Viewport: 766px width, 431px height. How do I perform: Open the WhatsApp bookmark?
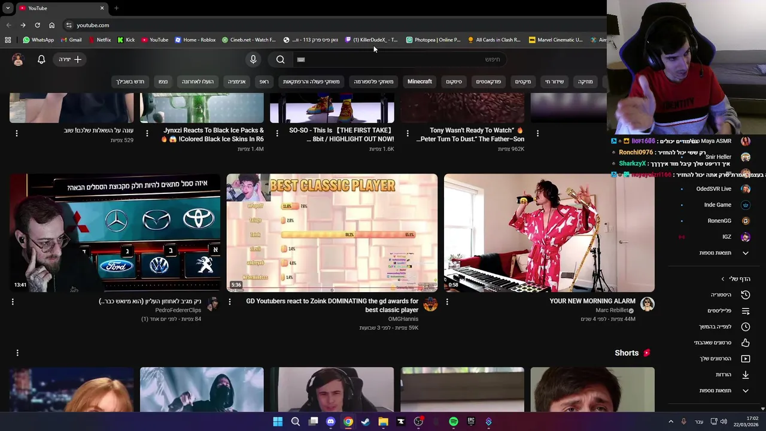click(x=38, y=40)
